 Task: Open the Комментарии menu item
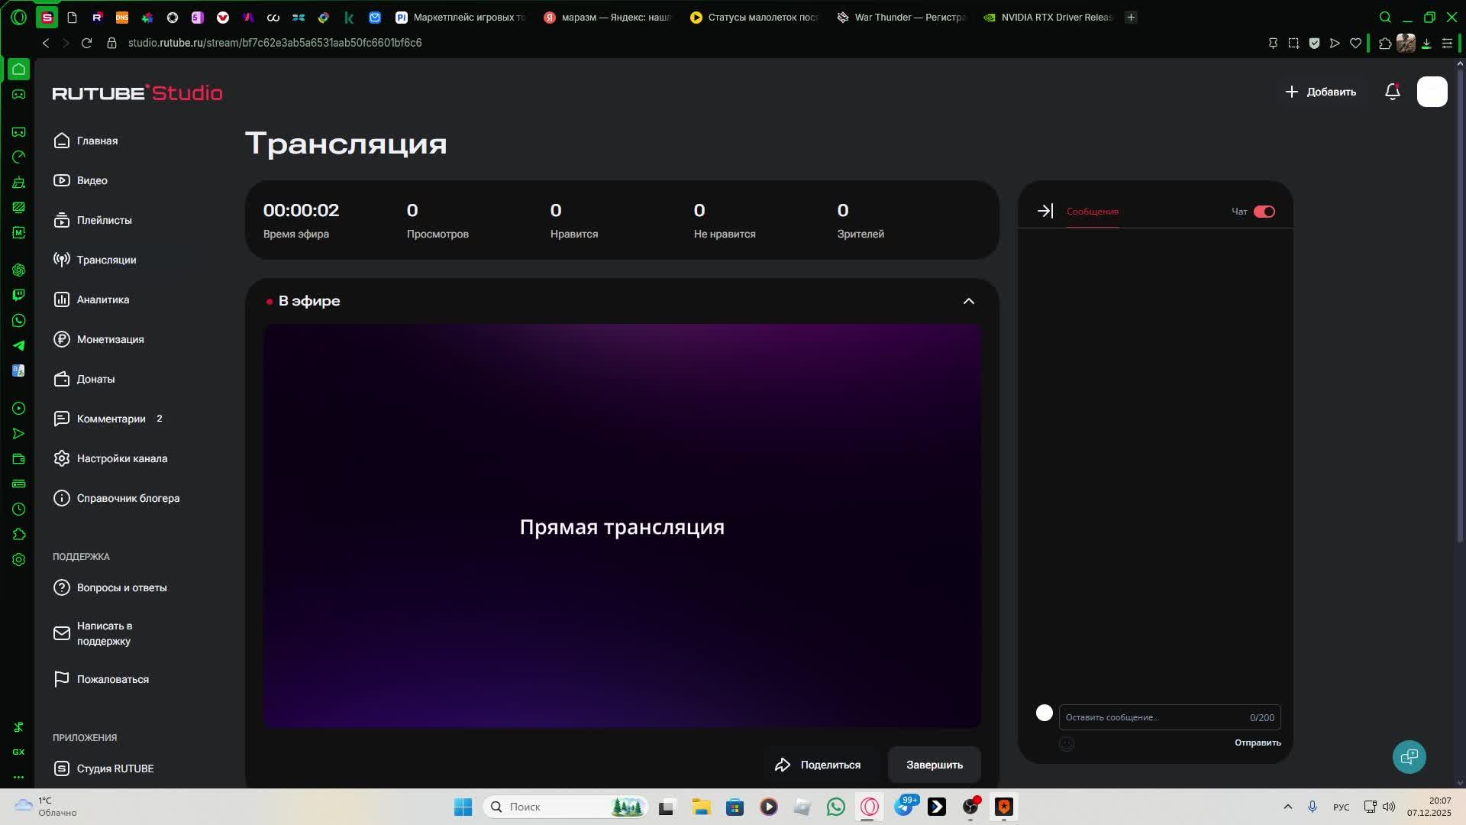pos(110,419)
